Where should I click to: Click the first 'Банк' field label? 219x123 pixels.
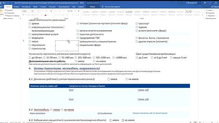pos(71,90)
